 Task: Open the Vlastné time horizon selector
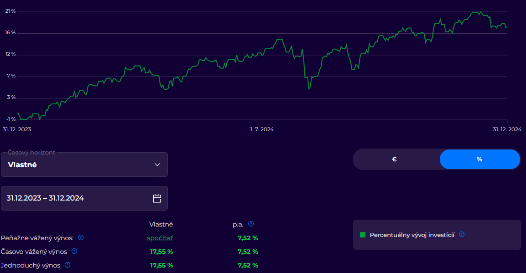point(84,165)
